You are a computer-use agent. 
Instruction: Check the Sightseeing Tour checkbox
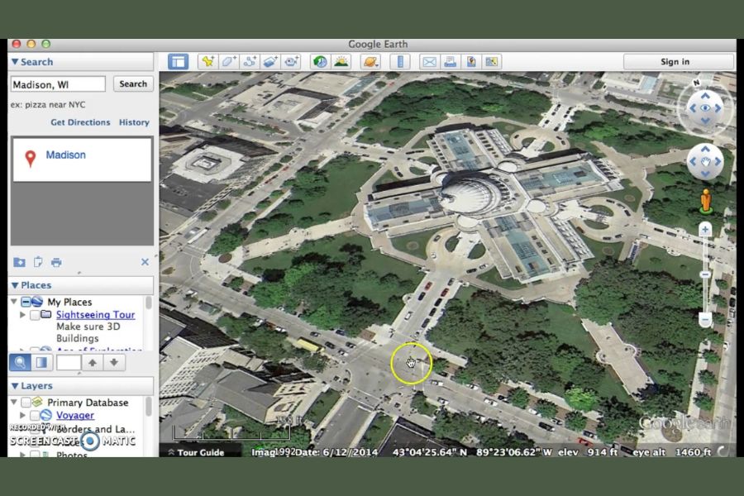click(x=35, y=315)
